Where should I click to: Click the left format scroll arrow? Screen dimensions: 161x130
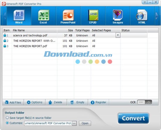(4, 16)
